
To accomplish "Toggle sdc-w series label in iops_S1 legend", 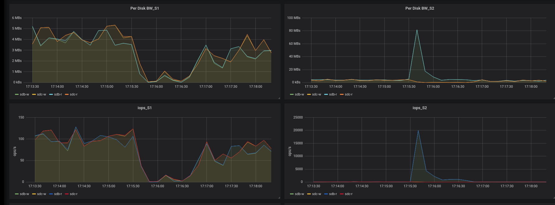I will pos(41,194).
